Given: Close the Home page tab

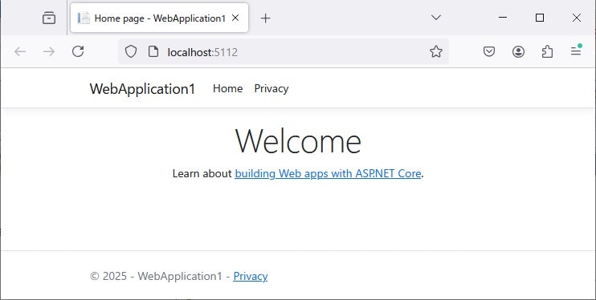Looking at the screenshot, I should point(235,18).
